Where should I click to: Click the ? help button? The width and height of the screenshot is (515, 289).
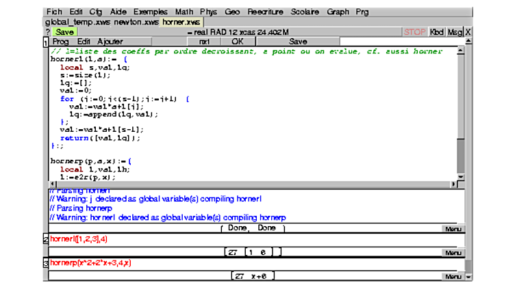point(47,32)
